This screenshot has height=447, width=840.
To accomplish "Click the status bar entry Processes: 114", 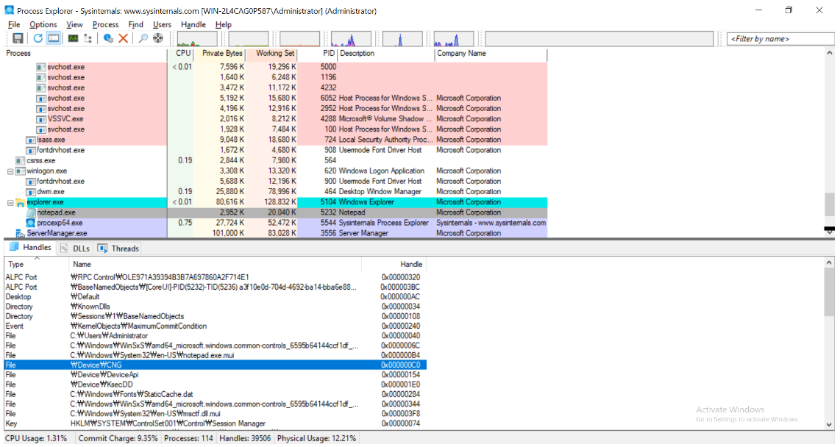I will (188, 438).
